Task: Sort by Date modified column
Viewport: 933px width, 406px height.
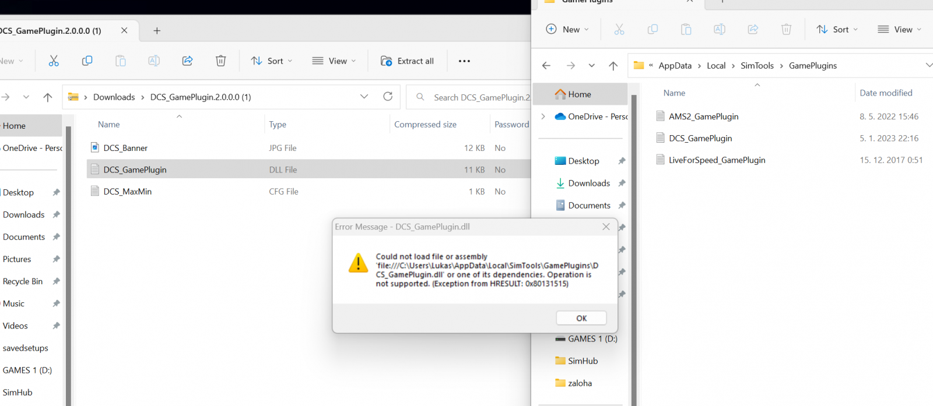Action: [886, 93]
